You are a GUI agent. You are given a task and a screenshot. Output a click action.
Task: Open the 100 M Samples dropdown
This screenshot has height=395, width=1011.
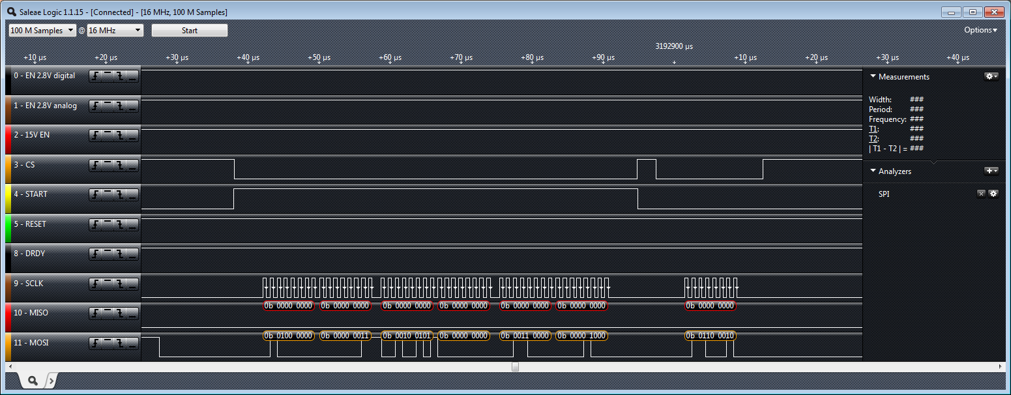[x=42, y=31]
